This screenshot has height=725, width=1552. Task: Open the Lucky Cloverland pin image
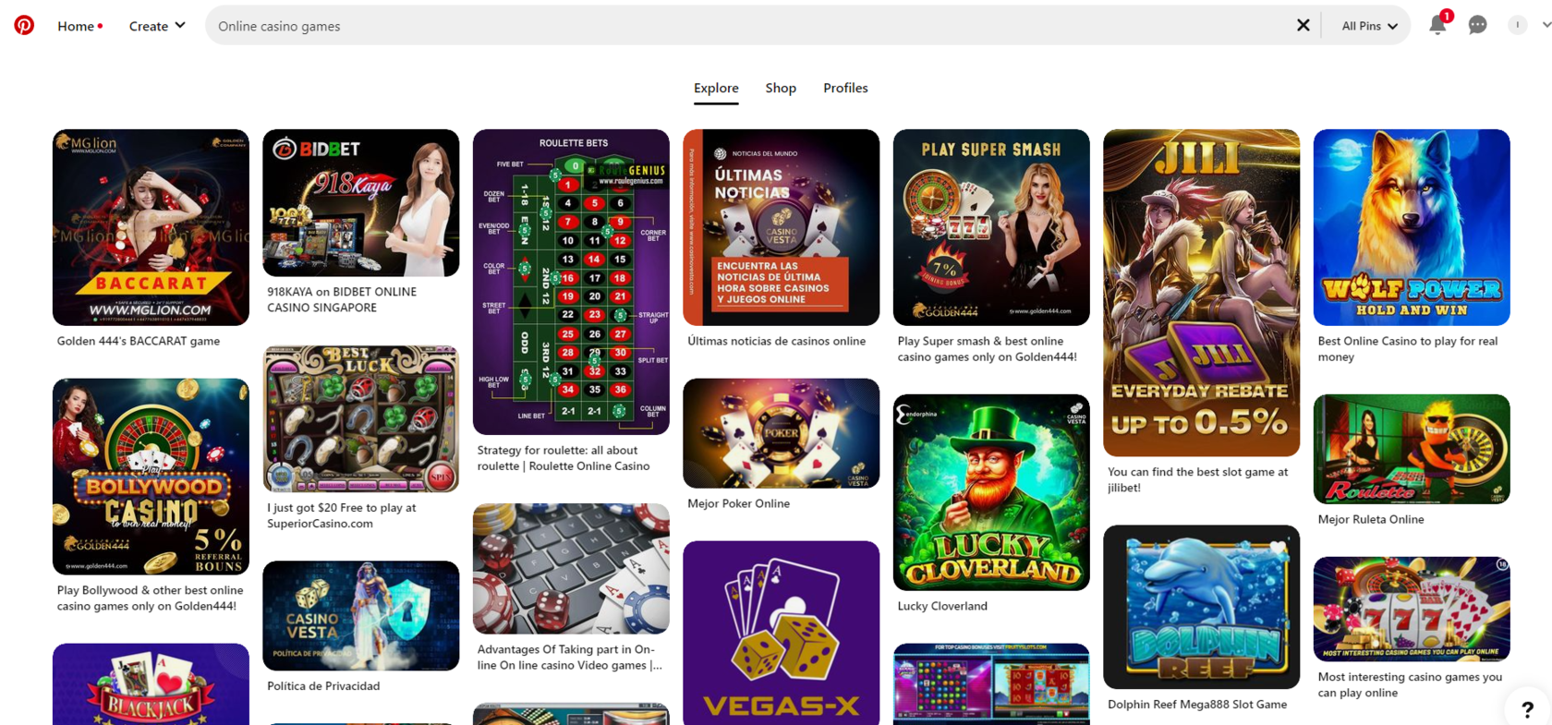(x=991, y=492)
